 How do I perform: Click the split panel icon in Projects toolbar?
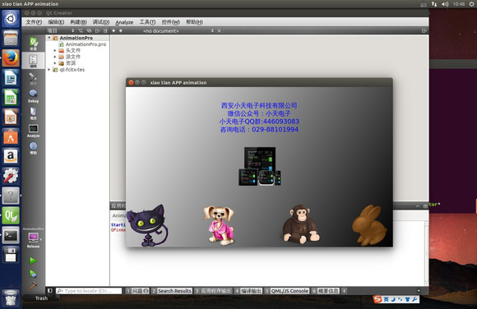(97, 30)
